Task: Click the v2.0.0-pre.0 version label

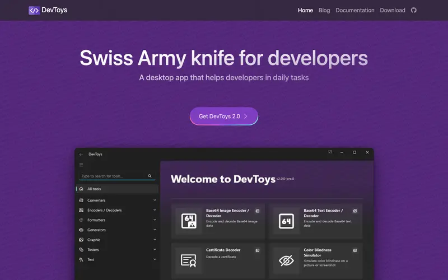Action: (x=285, y=179)
